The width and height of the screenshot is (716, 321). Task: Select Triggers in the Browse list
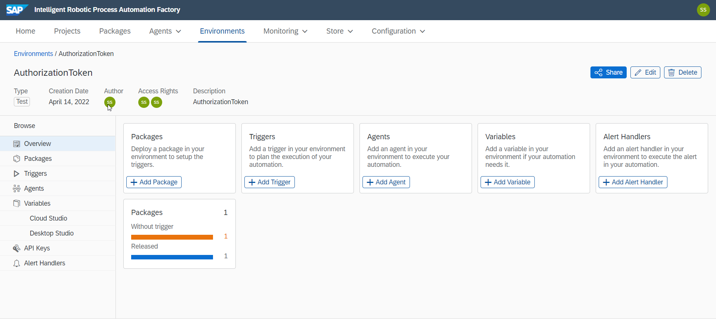pyautogui.click(x=58, y=174)
